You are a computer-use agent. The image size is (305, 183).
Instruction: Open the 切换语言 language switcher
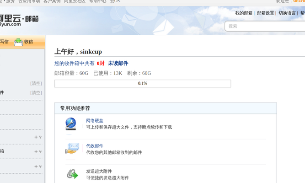[x=287, y=13]
